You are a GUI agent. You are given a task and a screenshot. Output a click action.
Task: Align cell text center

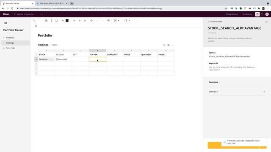80,21
